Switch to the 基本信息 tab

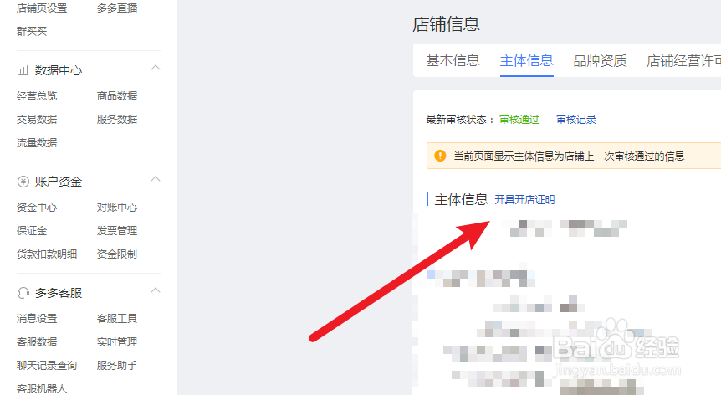coord(453,61)
